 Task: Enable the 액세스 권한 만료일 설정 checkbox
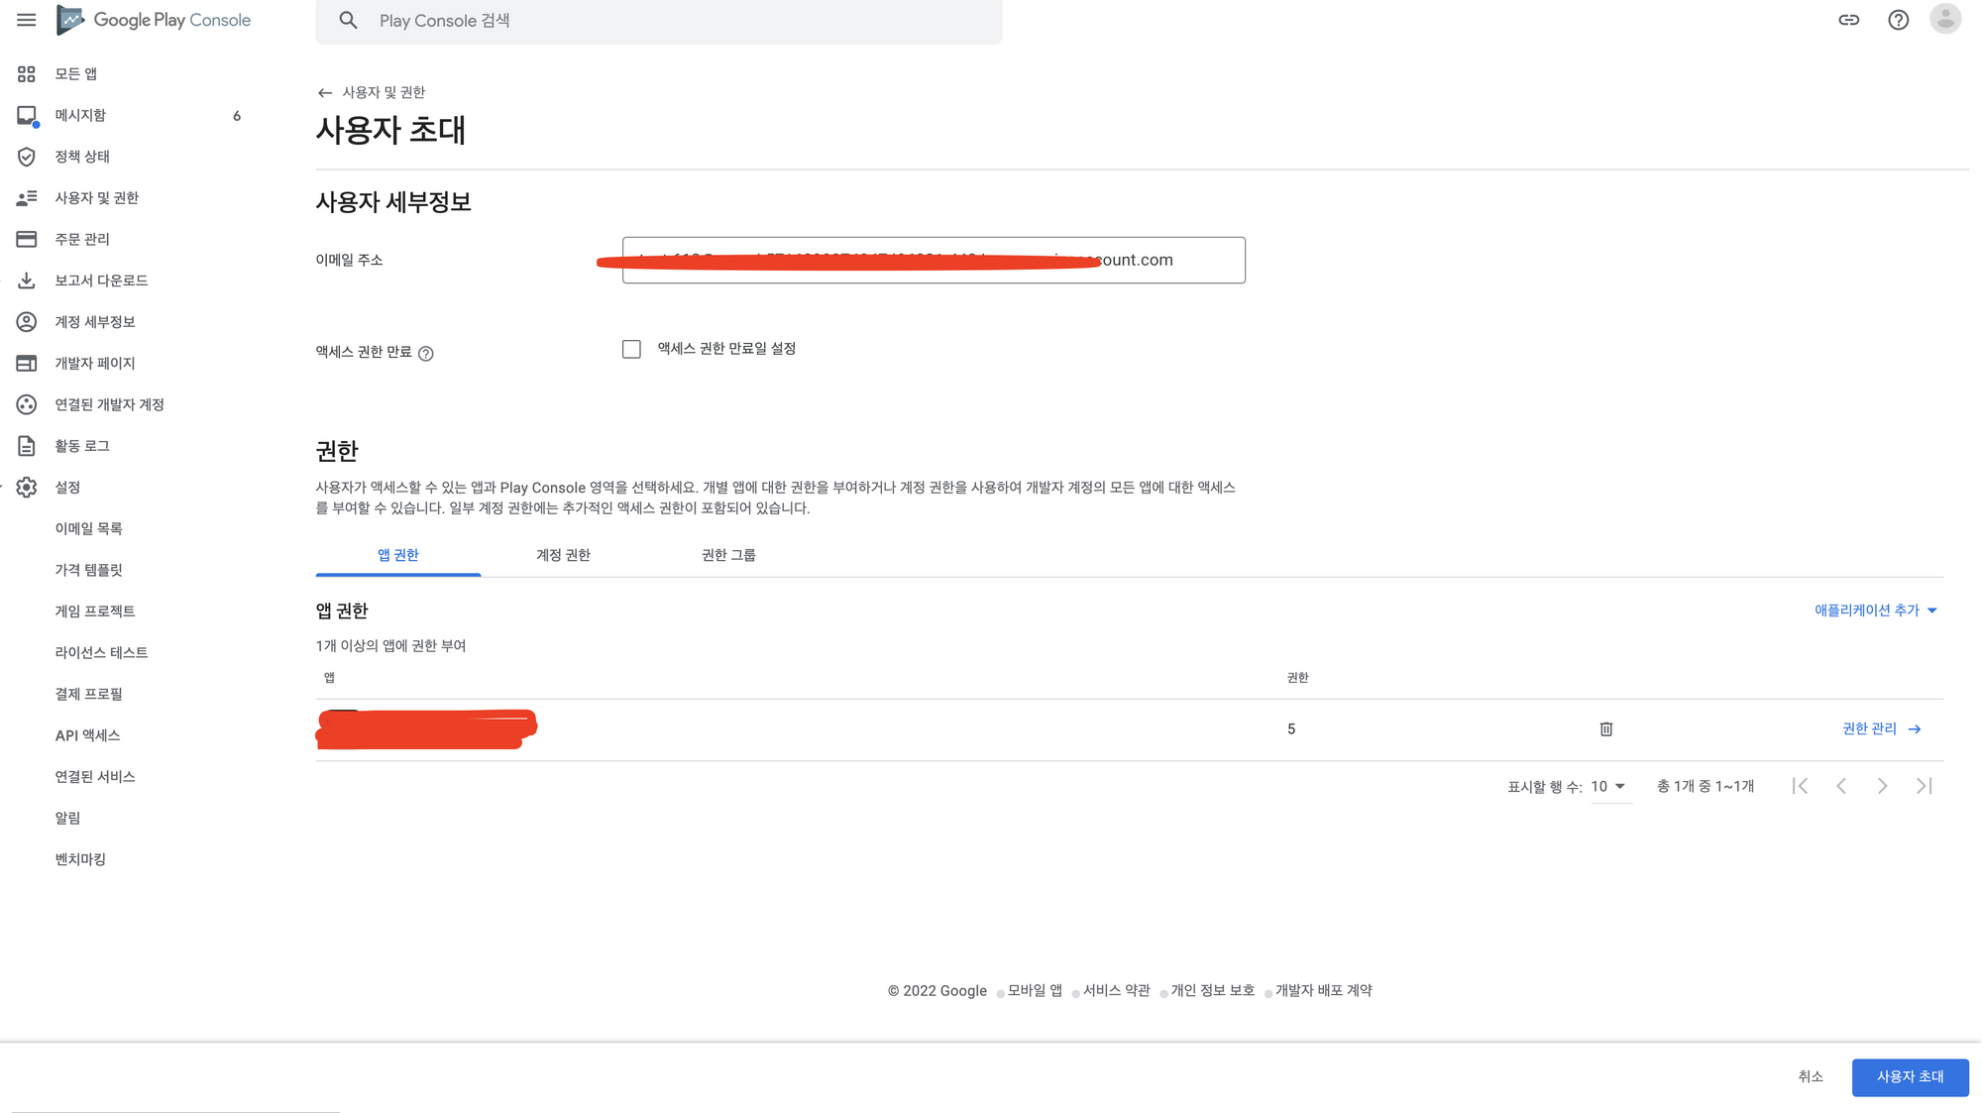(631, 349)
